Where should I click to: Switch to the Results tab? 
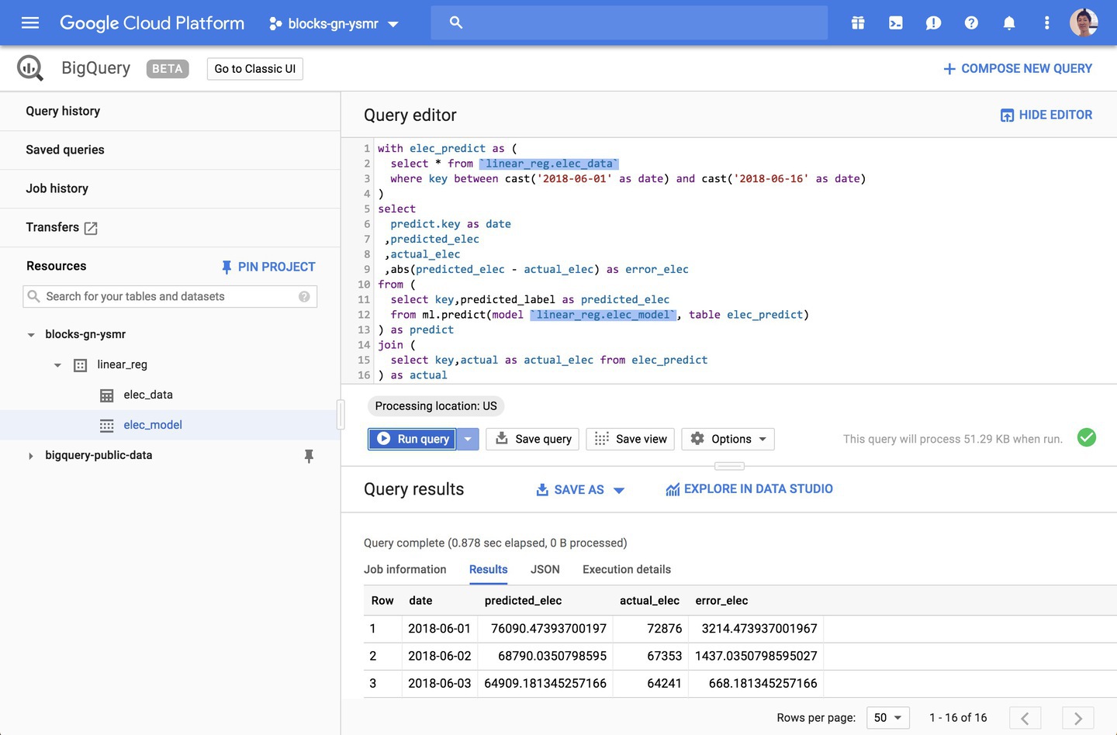click(x=488, y=569)
